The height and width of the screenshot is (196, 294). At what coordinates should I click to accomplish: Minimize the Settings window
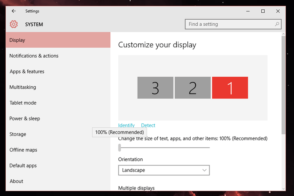(x=248, y=11)
